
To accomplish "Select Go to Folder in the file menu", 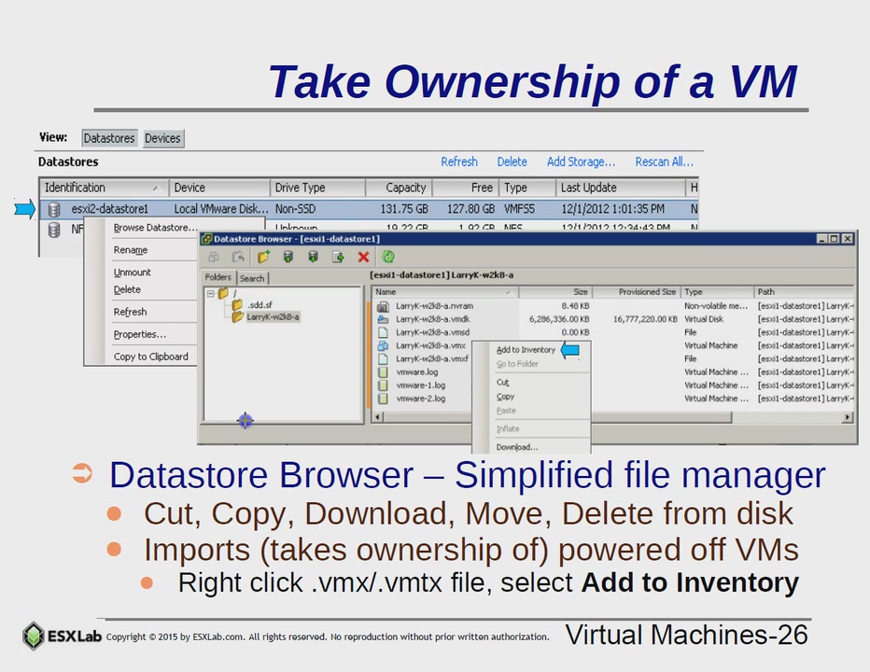I will click(x=517, y=364).
